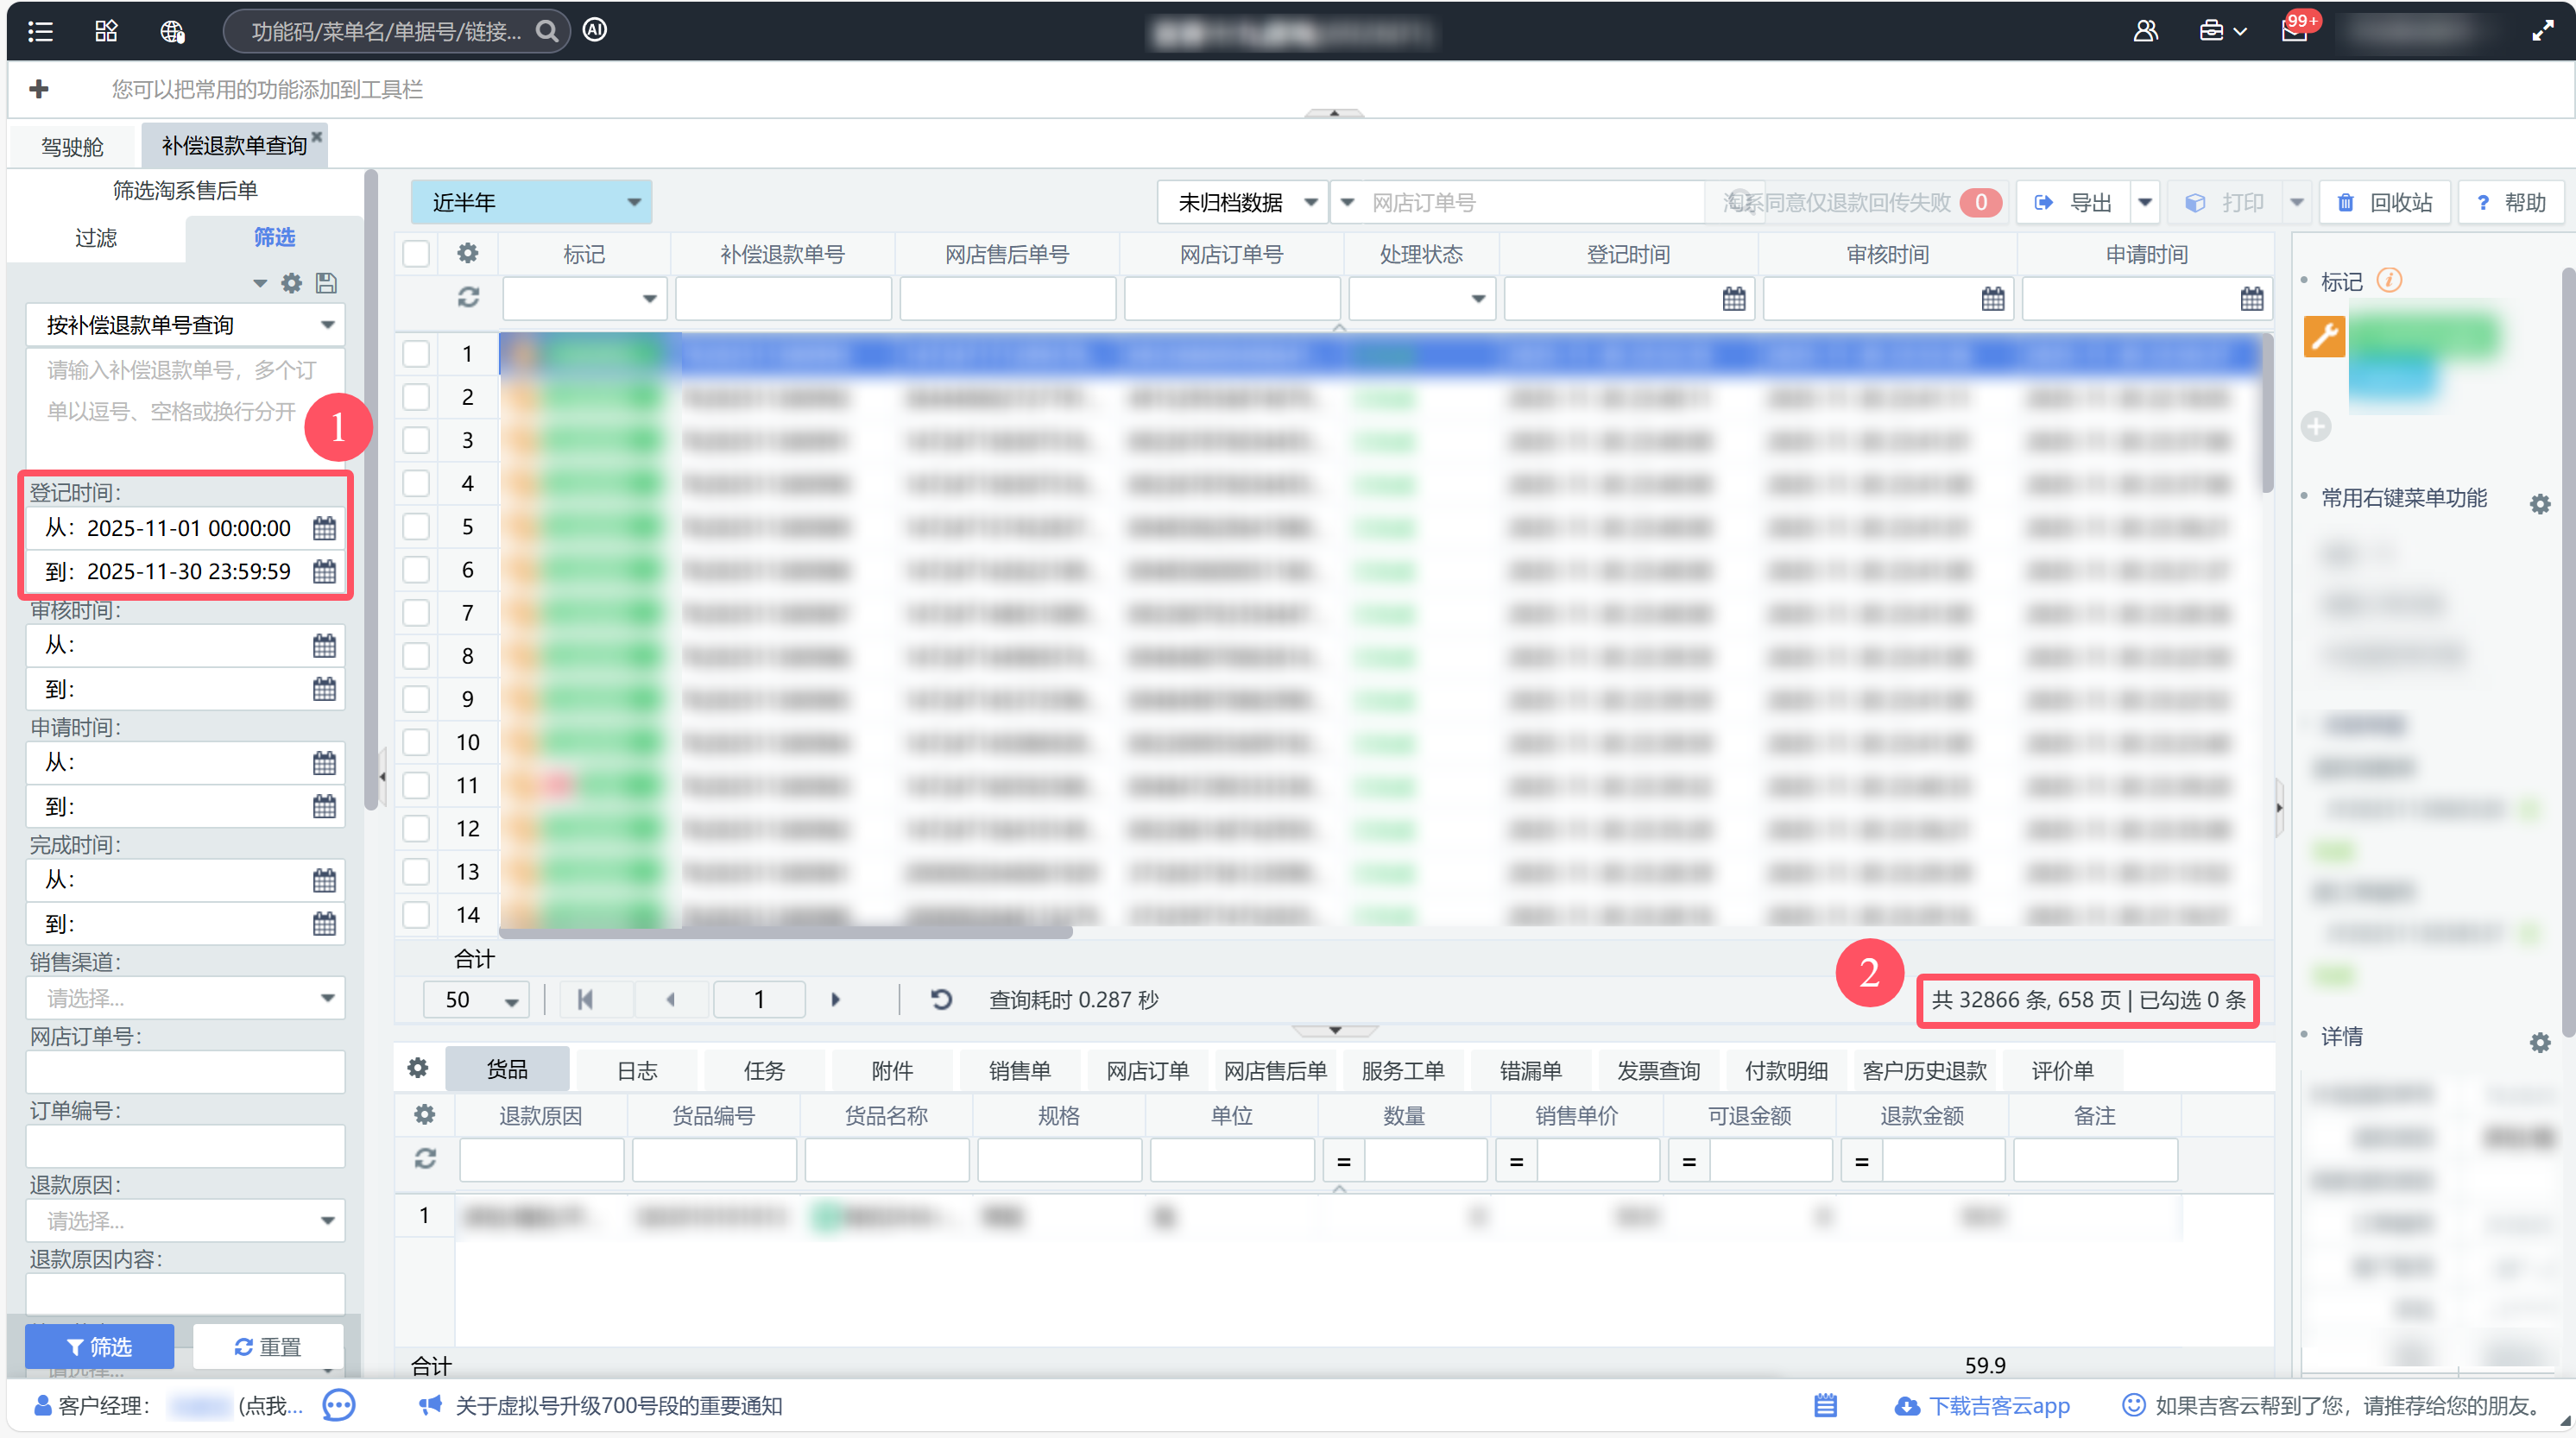Open the main menu list icon
Image resolution: width=2576 pixels, height=1438 pixels.
(40, 31)
